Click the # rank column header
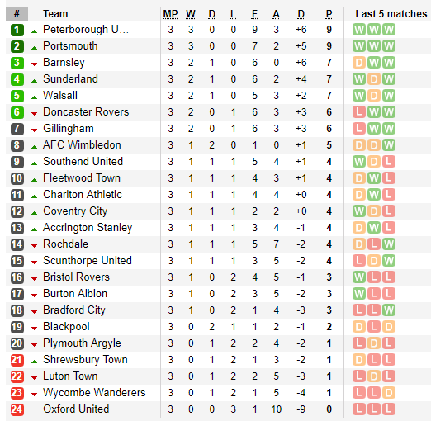 pos(17,14)
